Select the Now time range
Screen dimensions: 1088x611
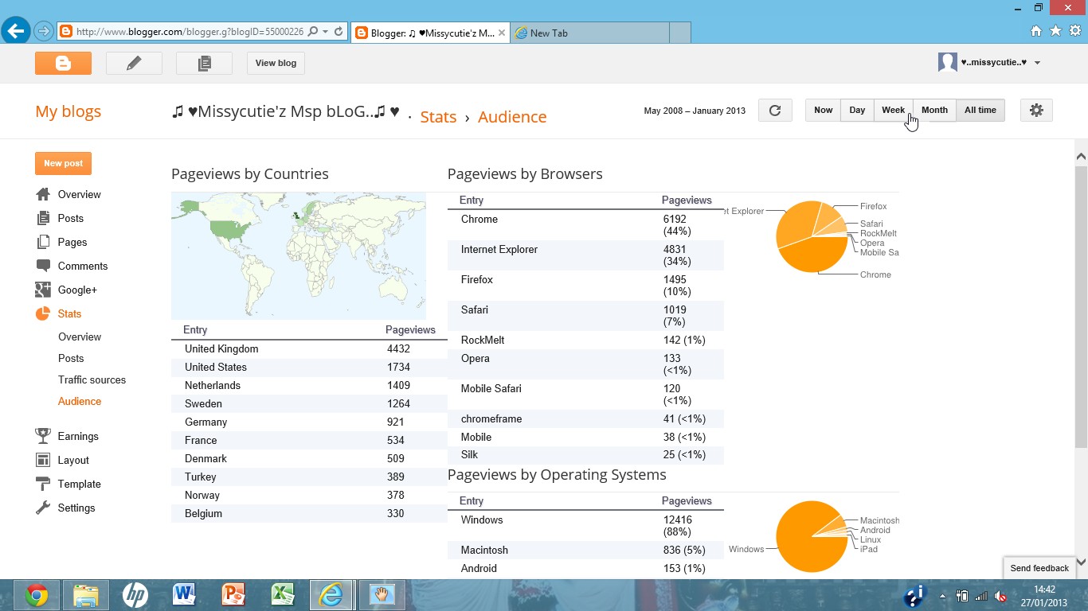click(823, 111)
